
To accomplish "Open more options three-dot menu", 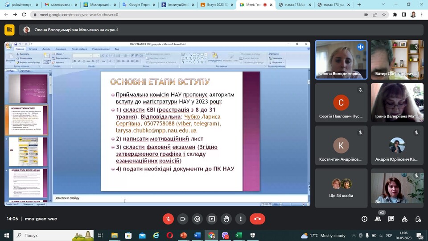I will point(241,219).
